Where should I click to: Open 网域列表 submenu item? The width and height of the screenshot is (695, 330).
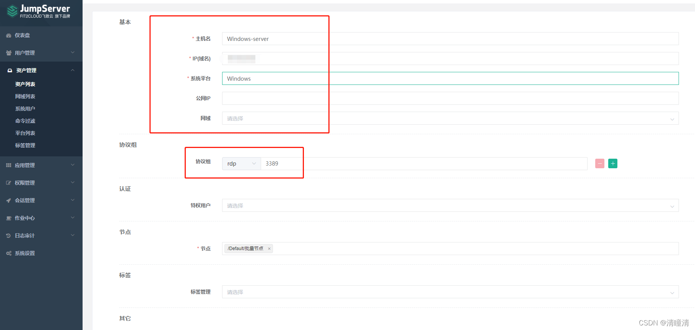(x=25, y=96)
